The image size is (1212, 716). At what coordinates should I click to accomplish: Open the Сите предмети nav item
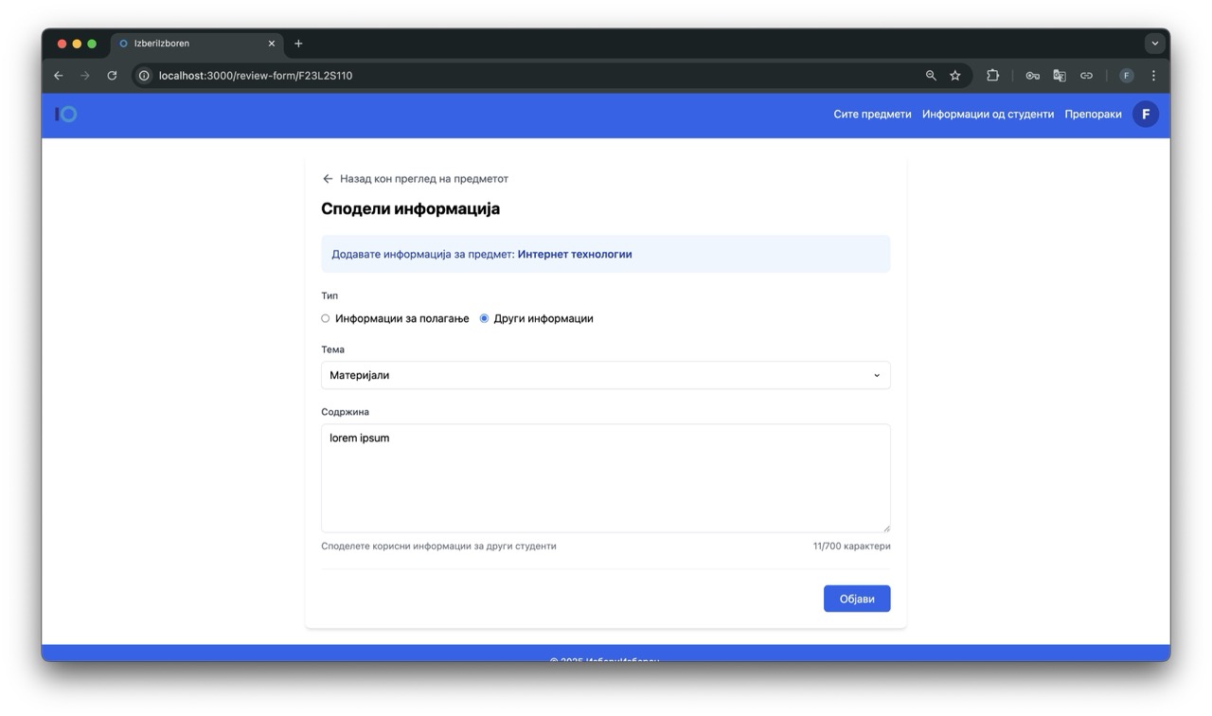[x=872, y=115]
